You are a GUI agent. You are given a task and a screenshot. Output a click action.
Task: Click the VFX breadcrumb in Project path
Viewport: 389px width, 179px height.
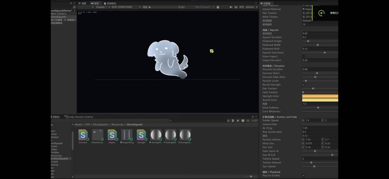[88, 124]
